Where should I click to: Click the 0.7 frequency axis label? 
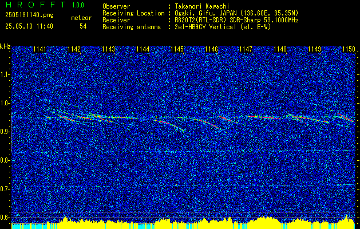[5, 189]
